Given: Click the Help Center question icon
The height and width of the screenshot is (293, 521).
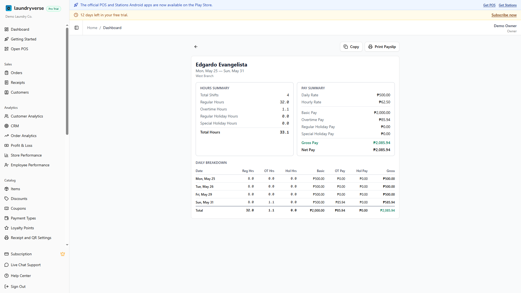Looking at the screenshot, I should click(x=7, y=276).
